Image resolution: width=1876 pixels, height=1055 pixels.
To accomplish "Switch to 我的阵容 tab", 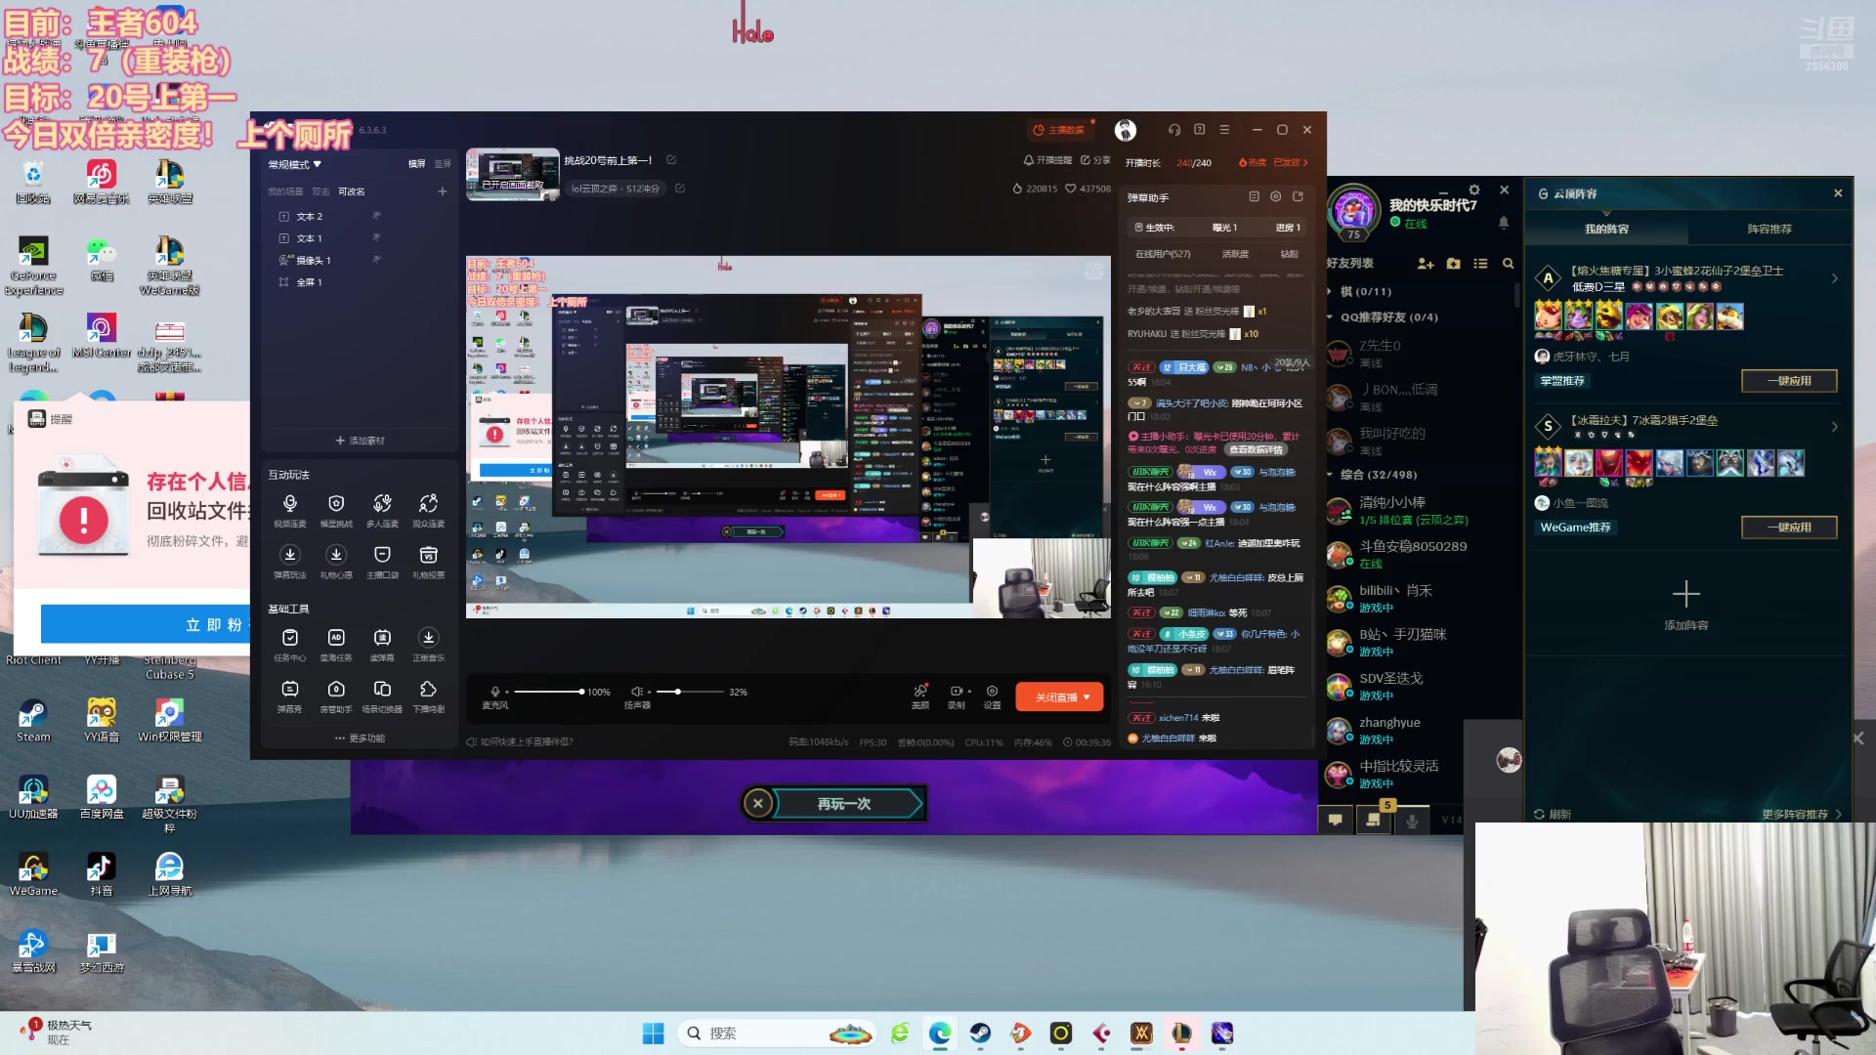I will point(1606,229).
